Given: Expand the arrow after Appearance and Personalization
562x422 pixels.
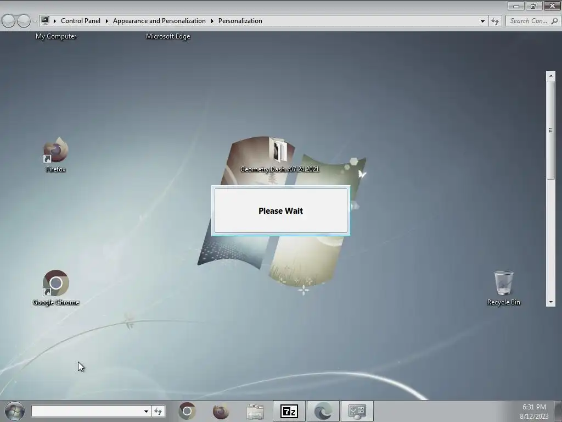Looking at the screenshot, I should [212, 21].
